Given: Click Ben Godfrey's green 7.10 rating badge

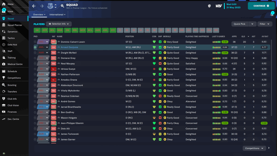Looking at the screenshot, I should point(225,112).
